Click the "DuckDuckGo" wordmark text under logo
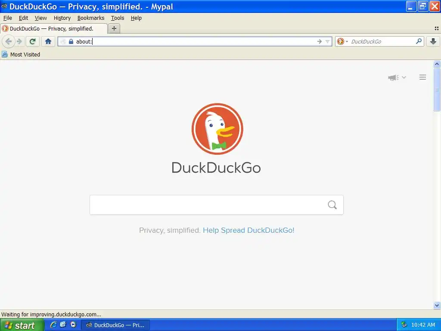 click(216, 168)
